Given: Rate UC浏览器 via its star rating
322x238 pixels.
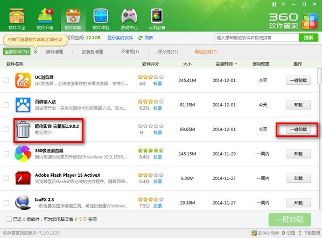Looking at the screenshot, I should (151, 77).
